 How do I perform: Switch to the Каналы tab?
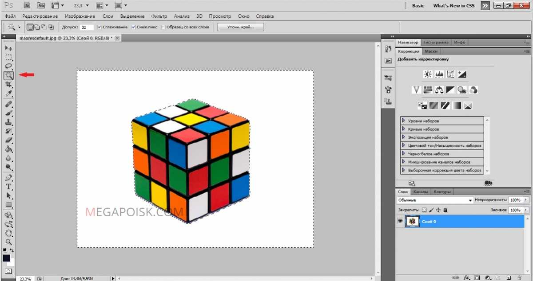(x=420, y=192)
